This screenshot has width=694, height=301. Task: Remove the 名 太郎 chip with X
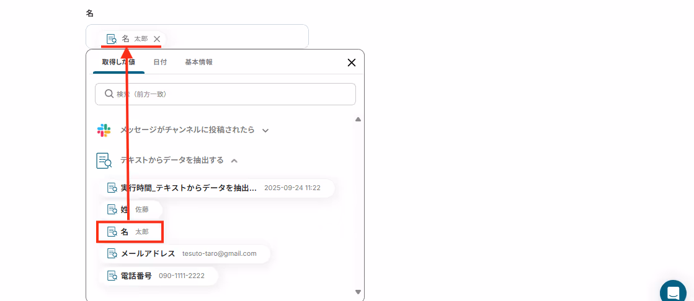[157, 39]
